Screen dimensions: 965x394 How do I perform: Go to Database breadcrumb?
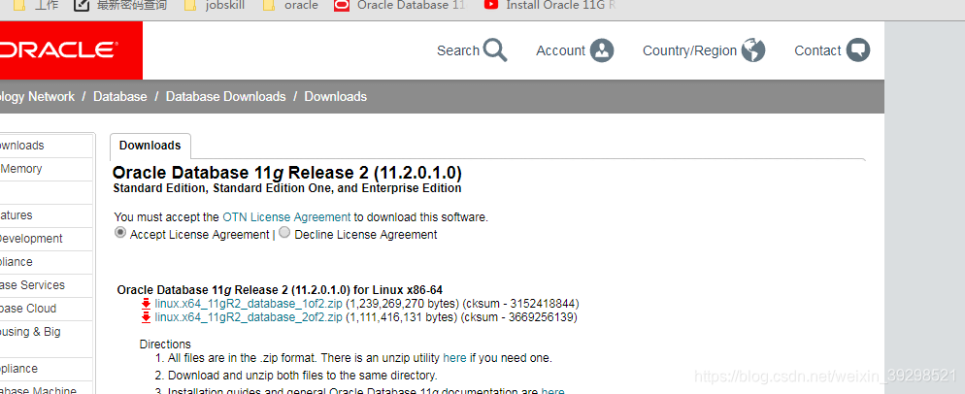(x=120, y=97)
